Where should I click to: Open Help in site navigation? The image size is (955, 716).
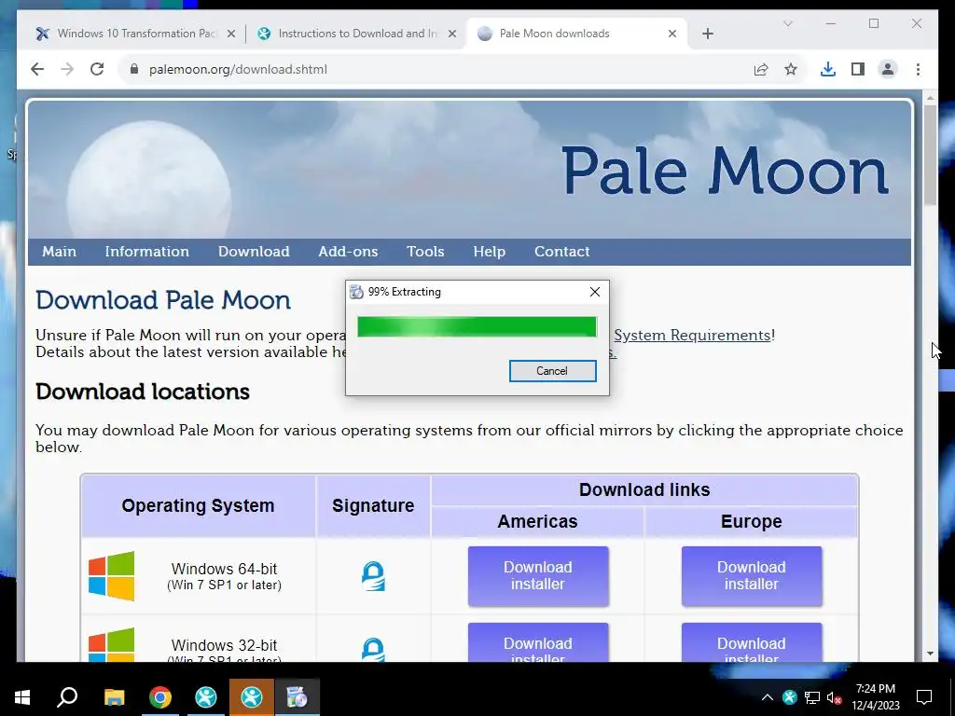pos(489,252)
